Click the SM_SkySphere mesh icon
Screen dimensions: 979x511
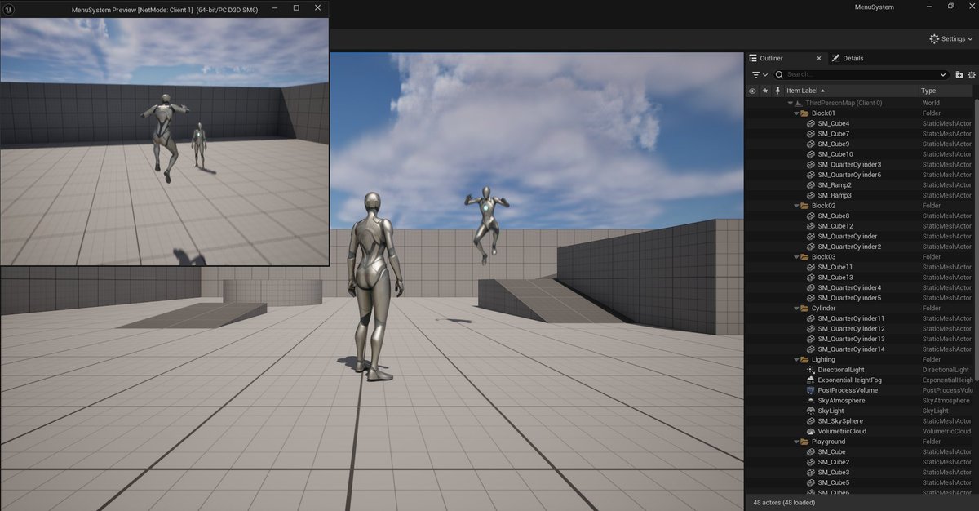[810, 421]
